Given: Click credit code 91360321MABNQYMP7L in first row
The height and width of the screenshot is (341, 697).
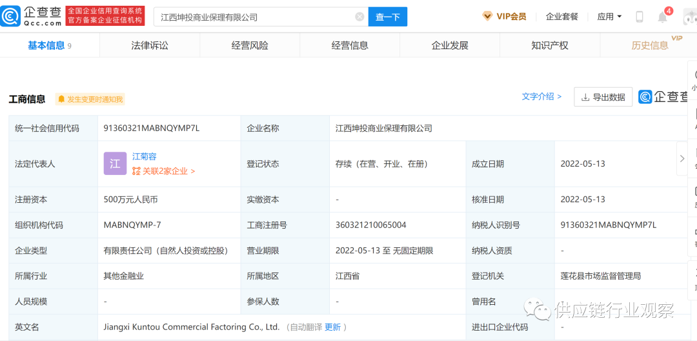Looking at the screenshot, I should pos(152,129).
